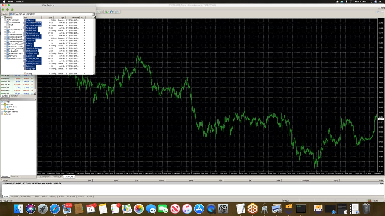Sort by the Modified column header
Image resolution: width=385 pixels, height=216 pixels.
coord(72,18)
